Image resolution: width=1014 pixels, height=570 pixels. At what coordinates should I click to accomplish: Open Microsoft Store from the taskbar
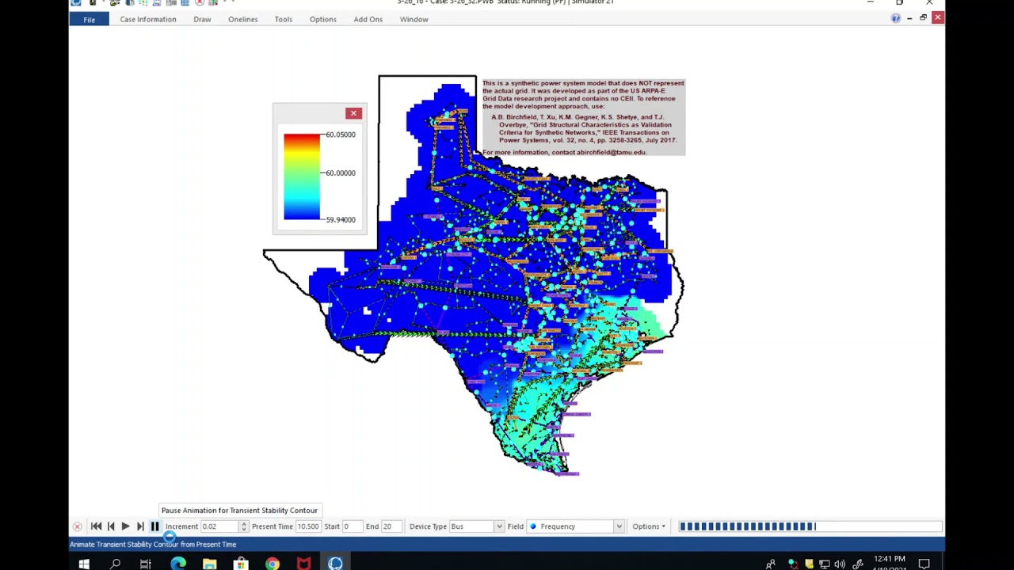click(x=241, y=564)
